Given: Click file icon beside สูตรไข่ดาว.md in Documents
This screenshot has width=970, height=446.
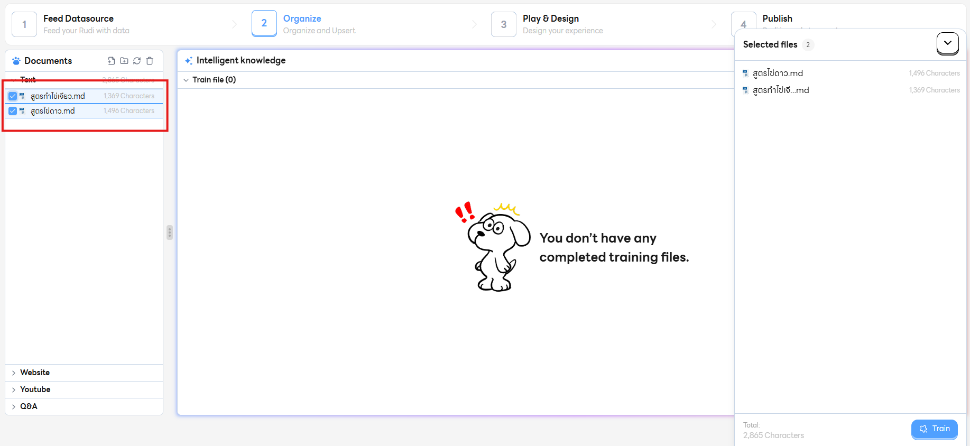Looking at the screenshot, I should tap(22, 111).
